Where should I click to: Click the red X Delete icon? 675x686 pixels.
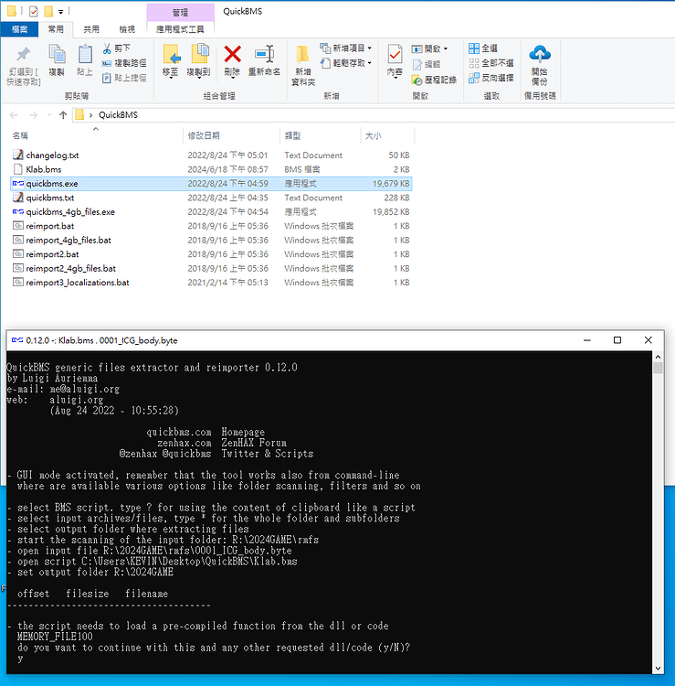pyautogui.click(x=232, y=54)
